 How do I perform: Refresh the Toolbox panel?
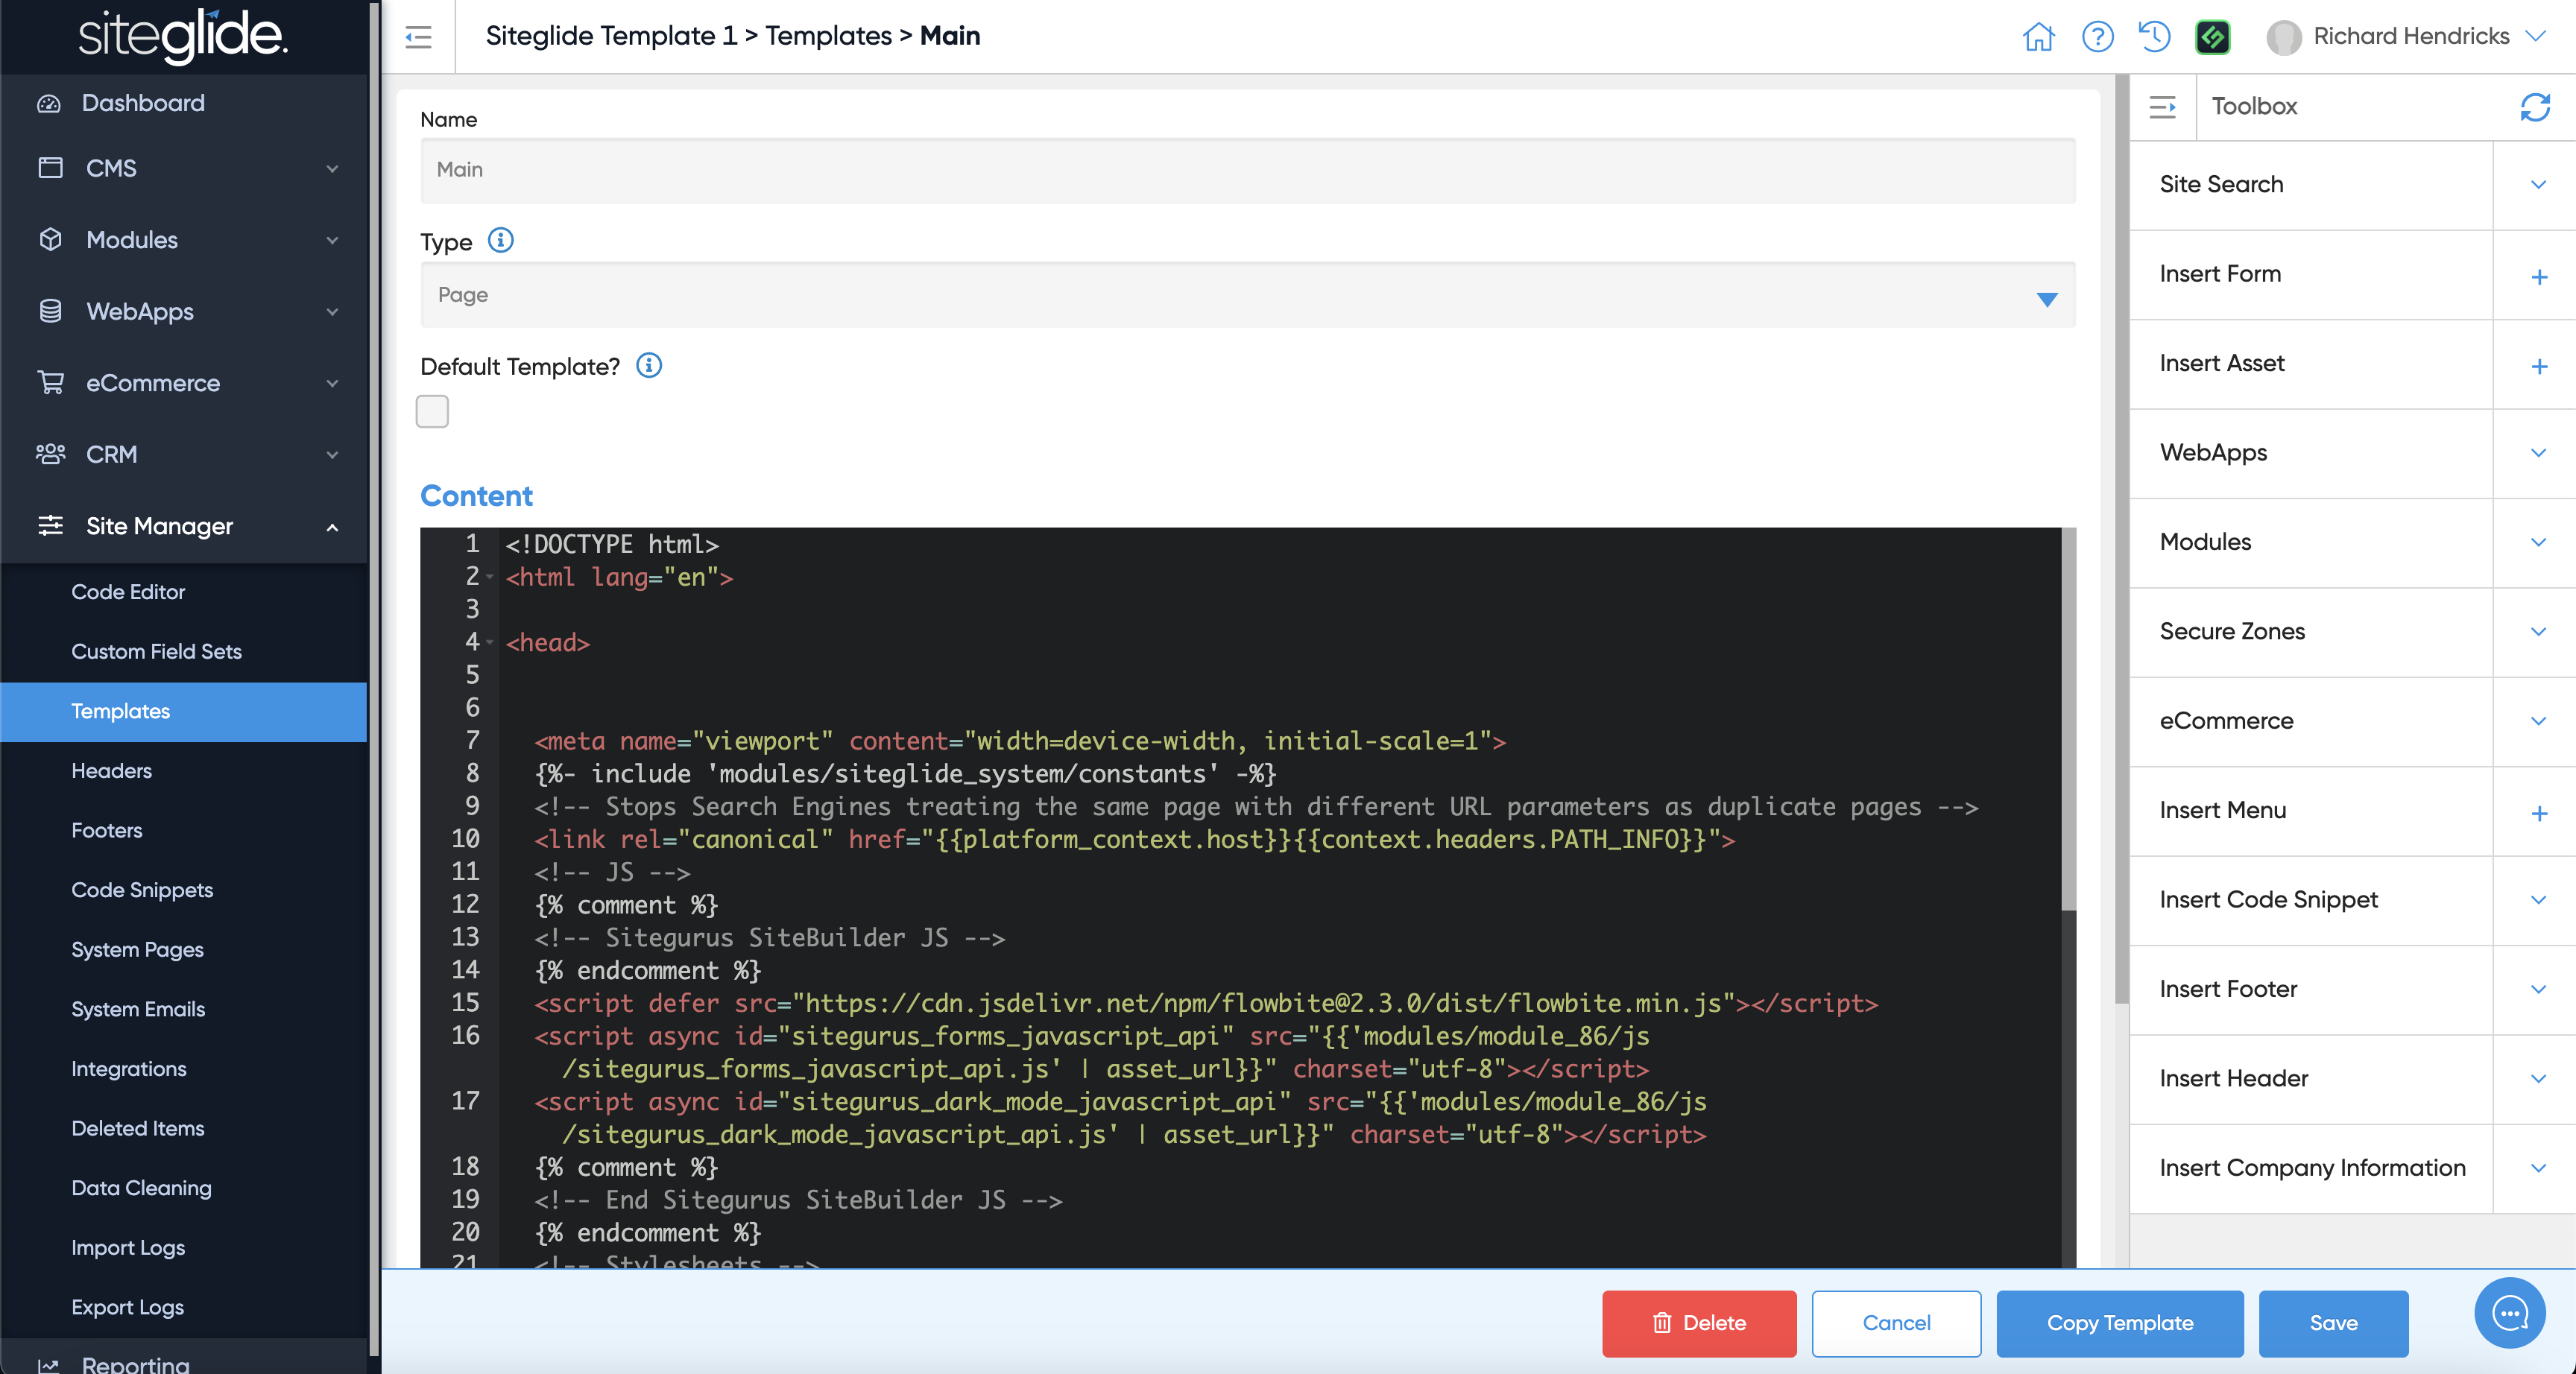point(2534,107)
